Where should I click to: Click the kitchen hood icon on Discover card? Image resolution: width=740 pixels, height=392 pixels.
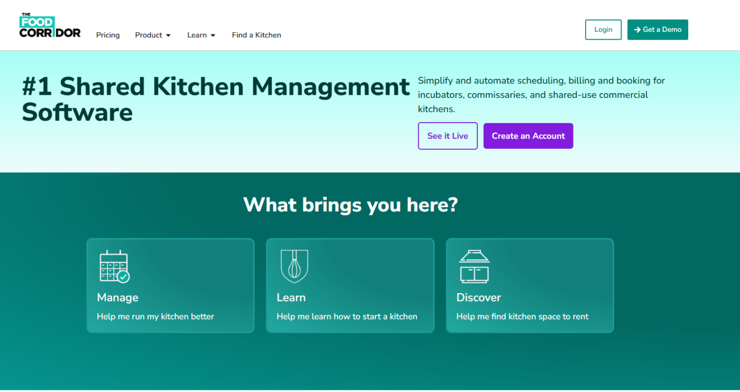474,266
